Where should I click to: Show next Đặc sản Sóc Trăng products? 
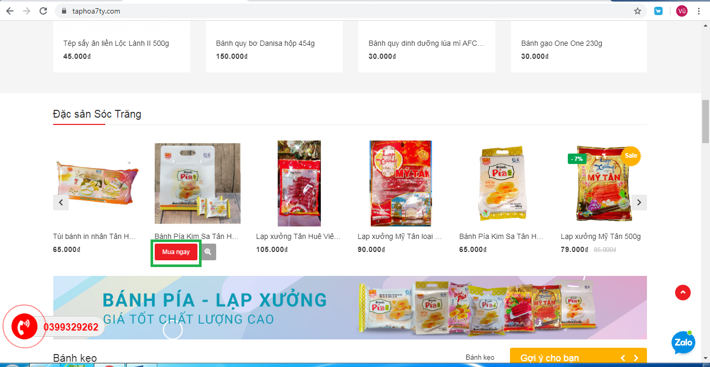[639, 203]
